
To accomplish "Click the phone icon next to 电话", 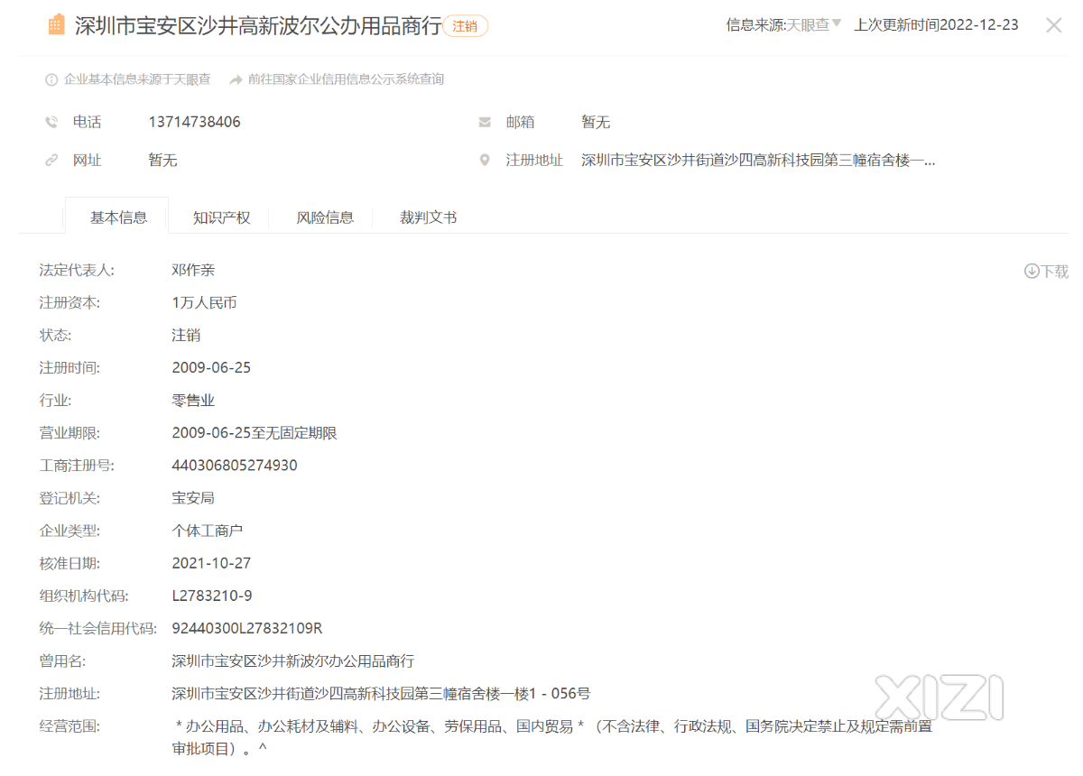I will (51, 122).
